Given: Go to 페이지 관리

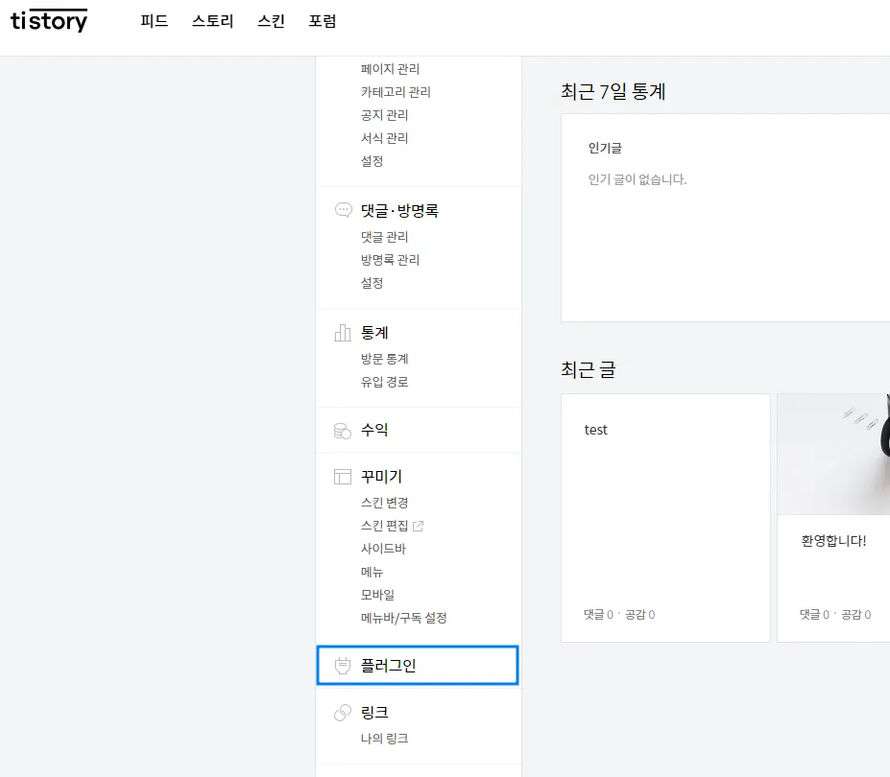Looking at the screenshot, I should pos(390,69).
